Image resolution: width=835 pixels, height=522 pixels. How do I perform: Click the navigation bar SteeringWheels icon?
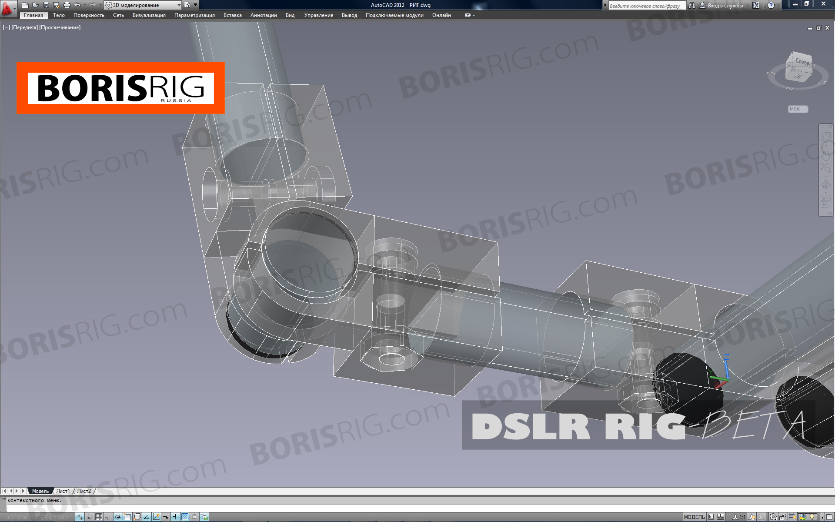[x=825, y=137]
